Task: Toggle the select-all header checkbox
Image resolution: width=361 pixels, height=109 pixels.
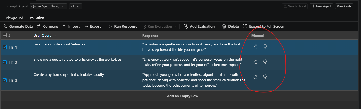Action: (x=5, y=36)
